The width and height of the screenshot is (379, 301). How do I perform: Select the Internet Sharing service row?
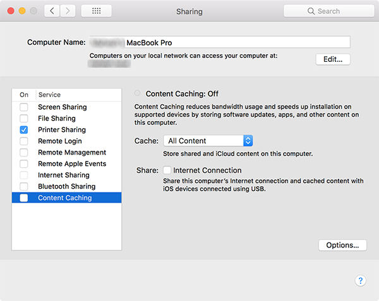click(66, 175)
